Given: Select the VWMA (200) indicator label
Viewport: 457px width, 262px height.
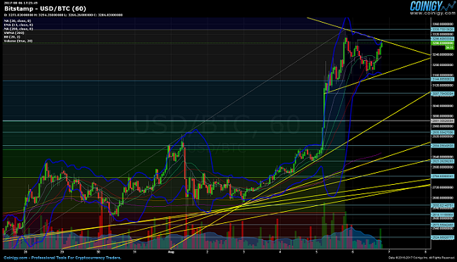Looking at the screenshot, I should coord(14,33).
